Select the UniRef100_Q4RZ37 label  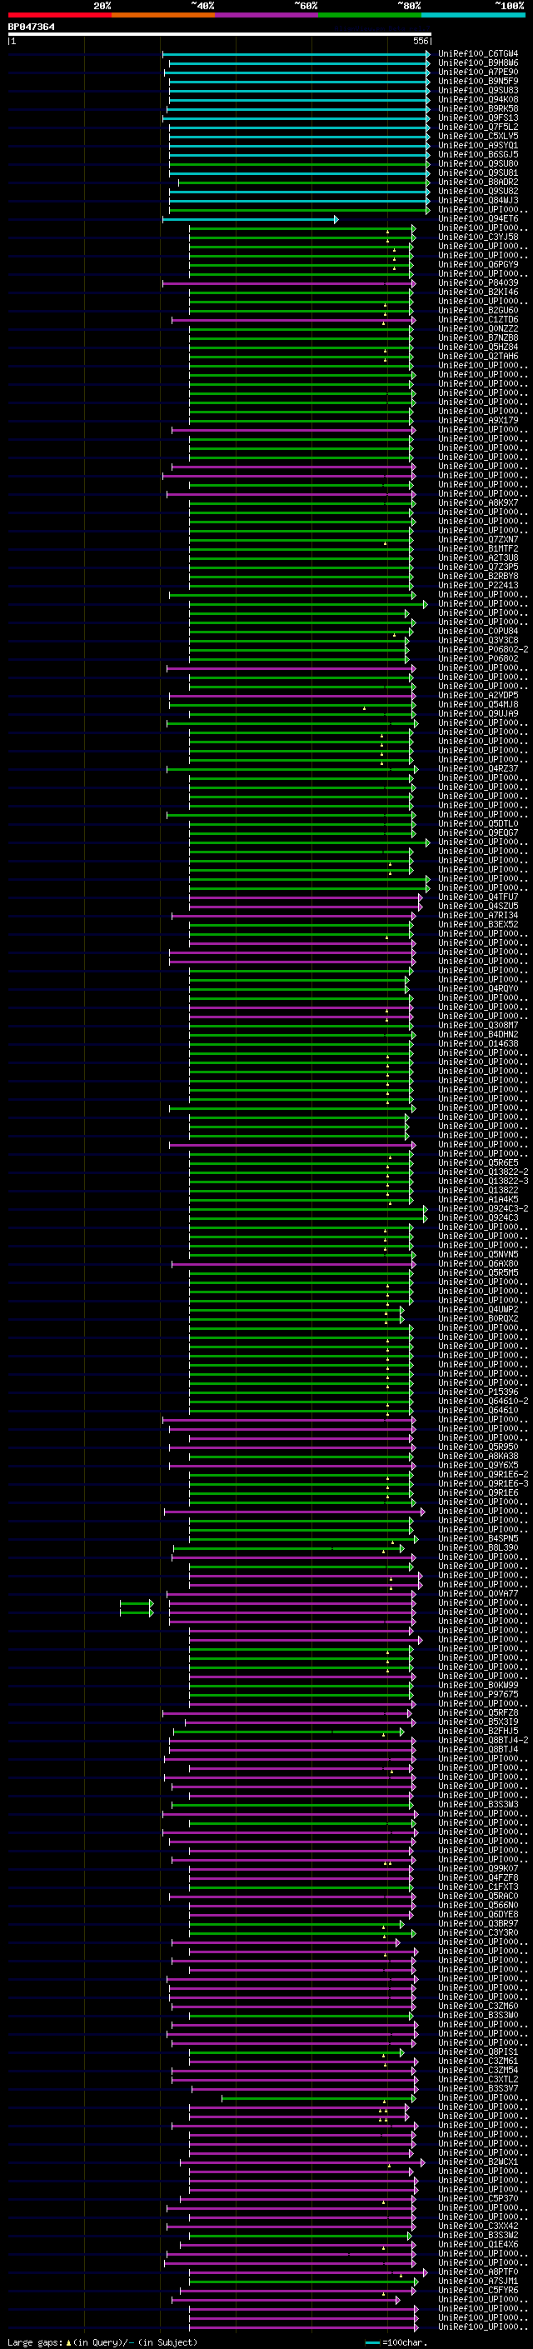point(478,767)
